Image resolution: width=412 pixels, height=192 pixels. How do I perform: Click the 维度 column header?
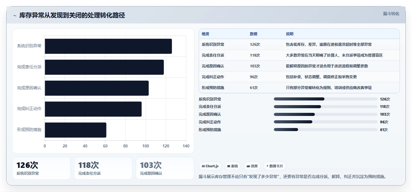coord(206,34)
